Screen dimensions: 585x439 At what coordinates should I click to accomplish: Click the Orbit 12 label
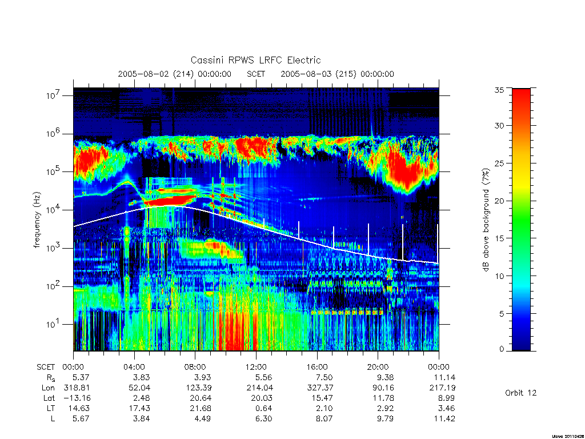click(520, 393)
